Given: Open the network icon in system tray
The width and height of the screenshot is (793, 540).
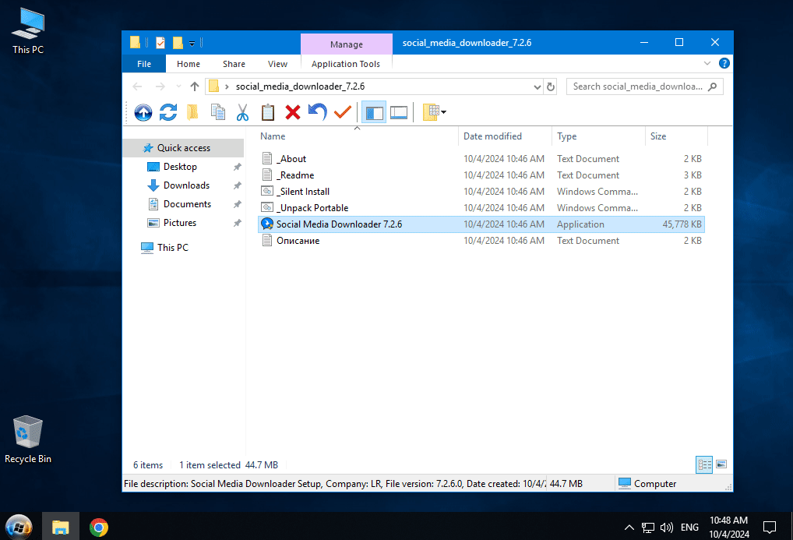Looking at the screenshot, I should pyautogui.click(x=648, y=528).
